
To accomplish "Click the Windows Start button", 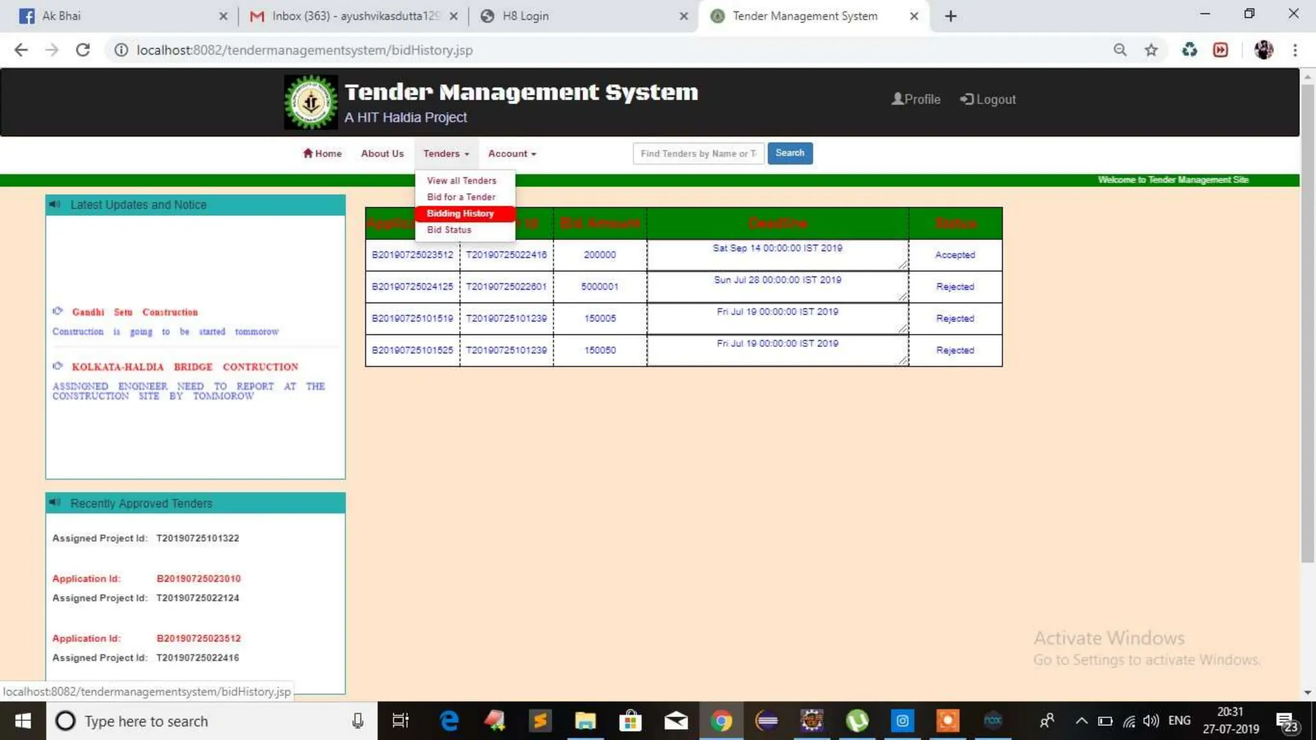I will [22, 721].
